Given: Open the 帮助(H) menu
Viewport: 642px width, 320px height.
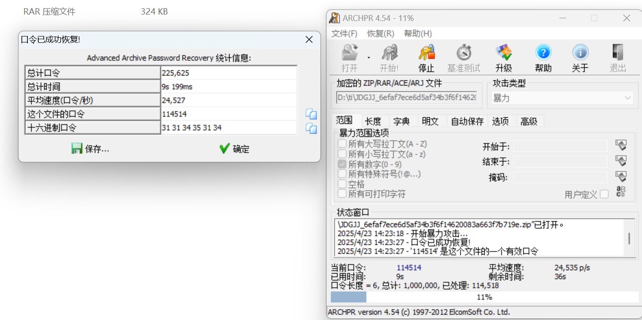Looking at the screenshot, I should (x=418, y=33).
